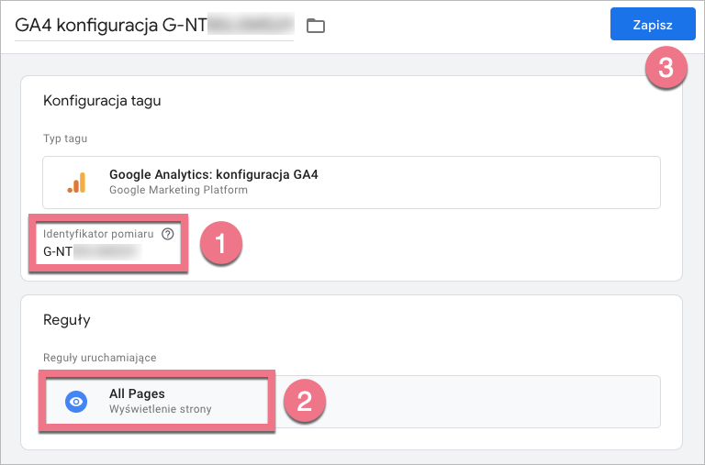Click the folder icon beside the tag name
This screenshot has height=465, width=705.
pyautogui.click(x=316, y=26)
